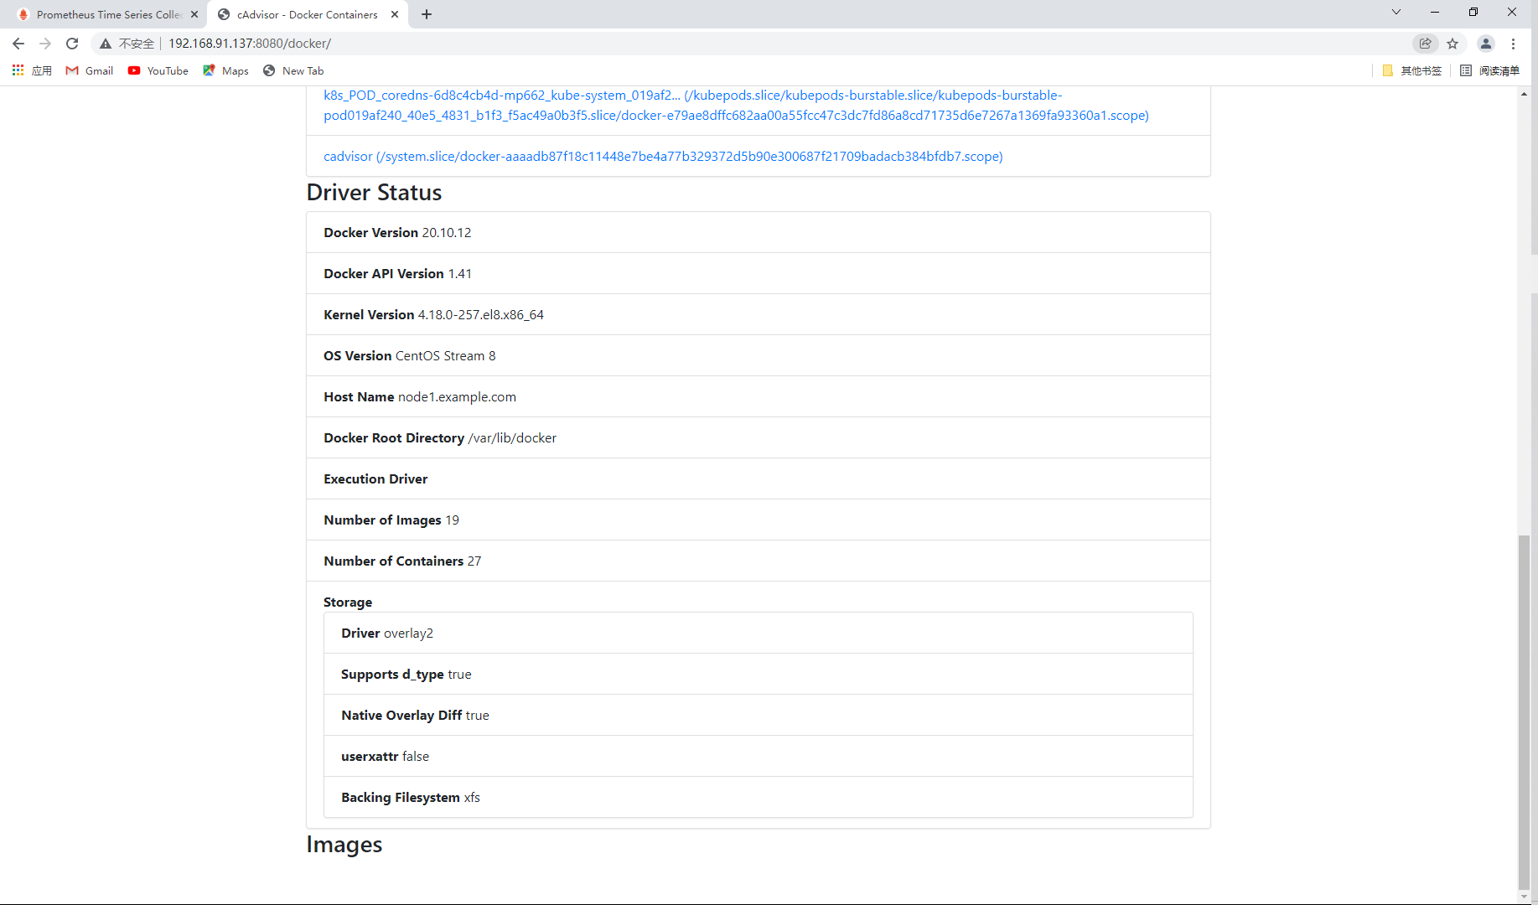Click the Native Overlay Diff true row

pos(758,715)
